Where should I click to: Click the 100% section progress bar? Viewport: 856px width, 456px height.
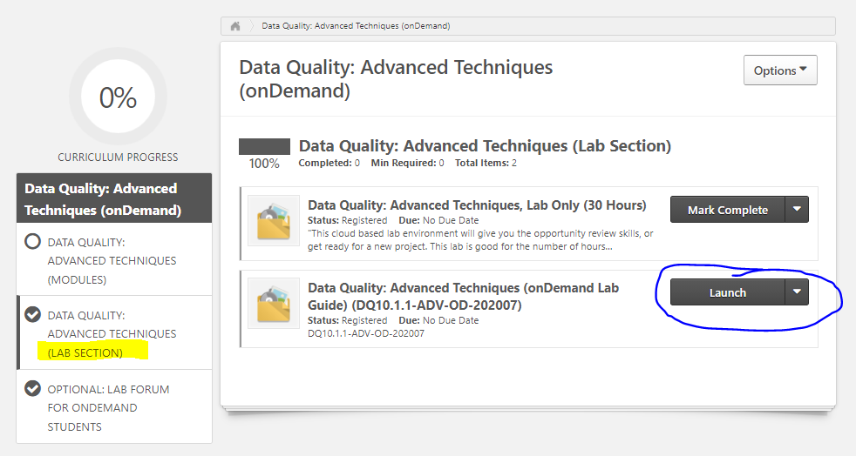264,146
